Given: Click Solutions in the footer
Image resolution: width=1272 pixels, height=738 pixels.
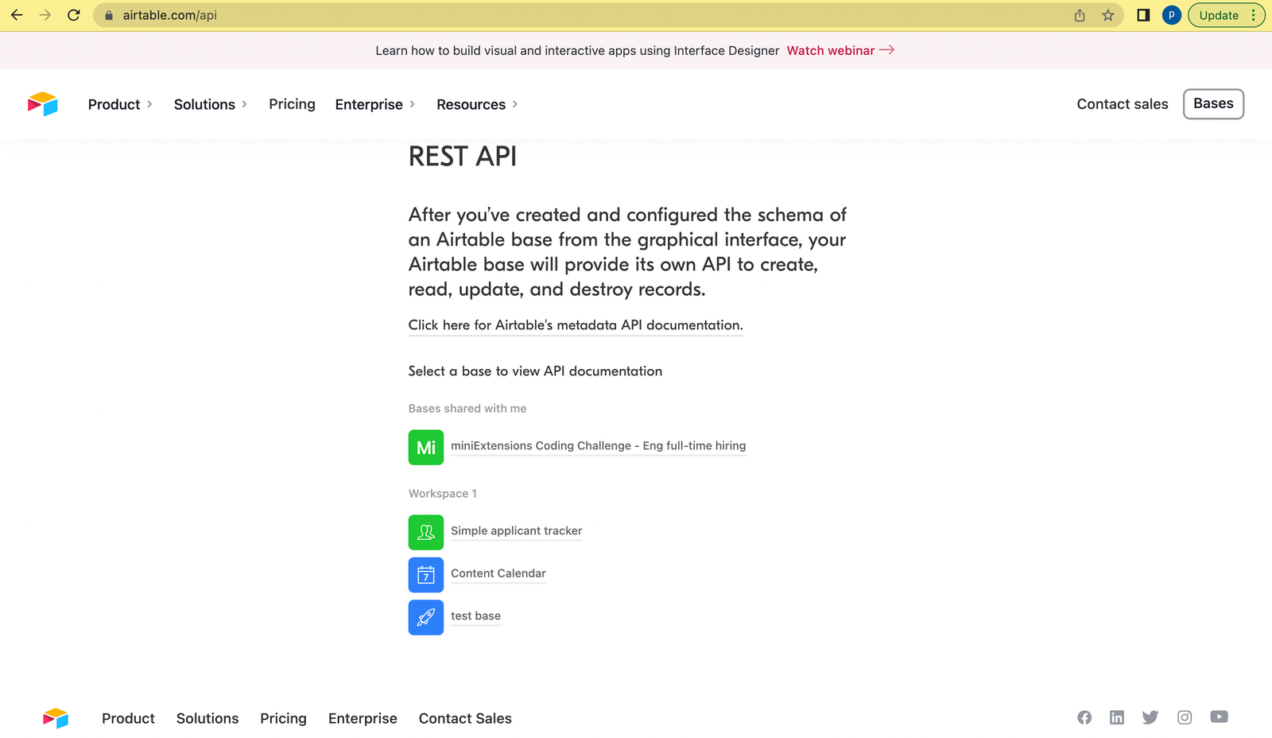Looking at the screenshot, I should click(207, 718).
